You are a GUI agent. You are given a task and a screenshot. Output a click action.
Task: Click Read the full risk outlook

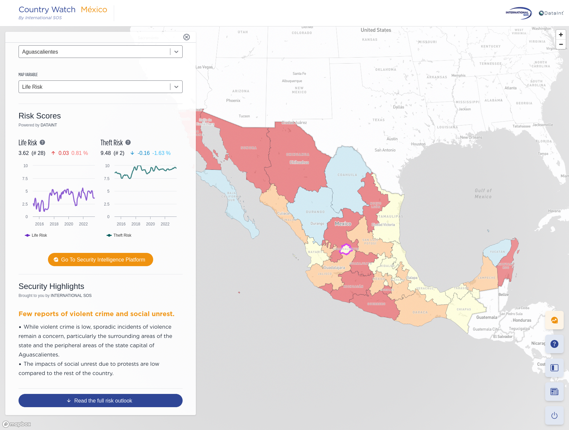point(100,401)
